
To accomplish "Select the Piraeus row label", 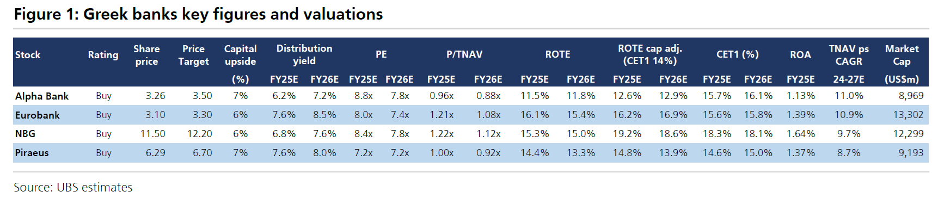I will click(32, 153).
